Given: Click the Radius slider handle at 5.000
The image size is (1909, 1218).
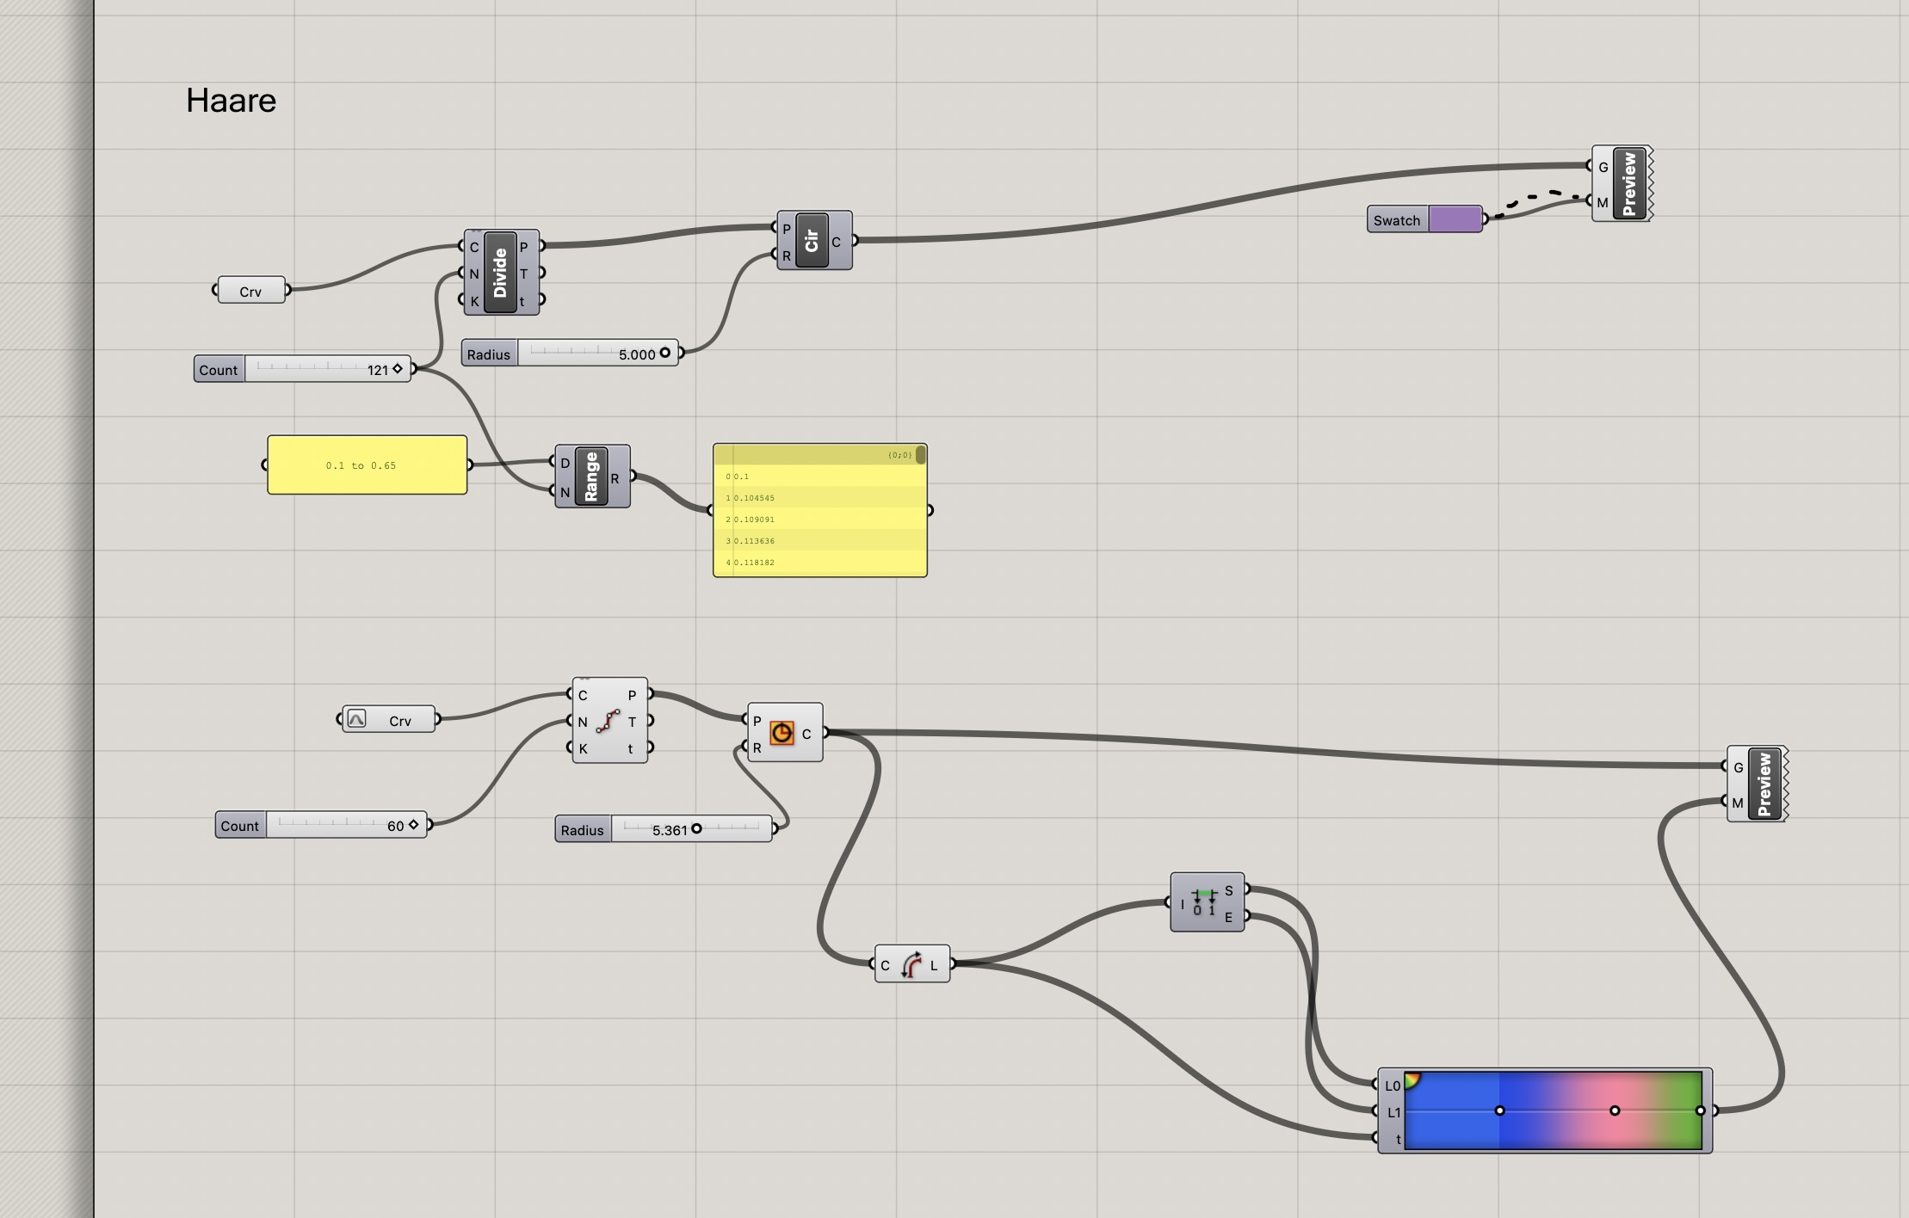Looking at the screenshot, I should [664, 352].
